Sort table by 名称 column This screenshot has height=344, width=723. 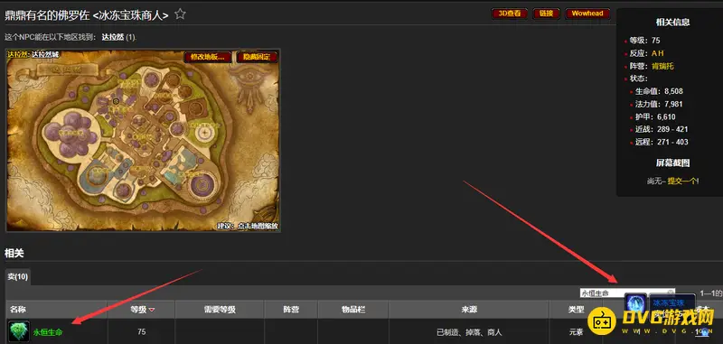coord(56,310)
